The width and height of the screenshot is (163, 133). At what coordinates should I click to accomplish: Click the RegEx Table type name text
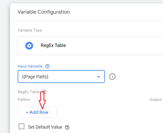tap(53, 45)
